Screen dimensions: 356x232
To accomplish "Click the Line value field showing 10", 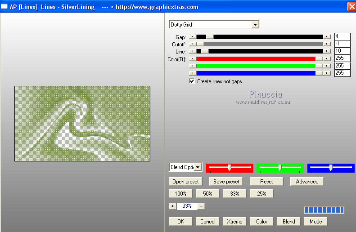I will (342, 51).
